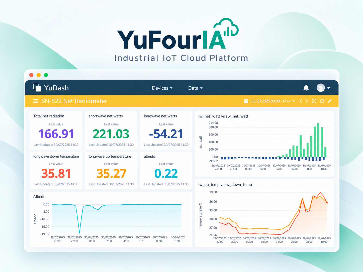Open the Data menu
The width and height of the screenshot is (363, 272).
click(x=195, y=88)
